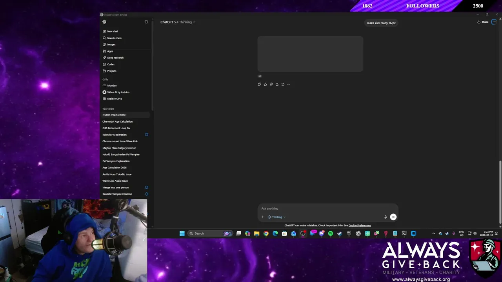Screen dimensions: 502x282
Task: Click the generated image placeholder
Action: [x=310, y=54]
